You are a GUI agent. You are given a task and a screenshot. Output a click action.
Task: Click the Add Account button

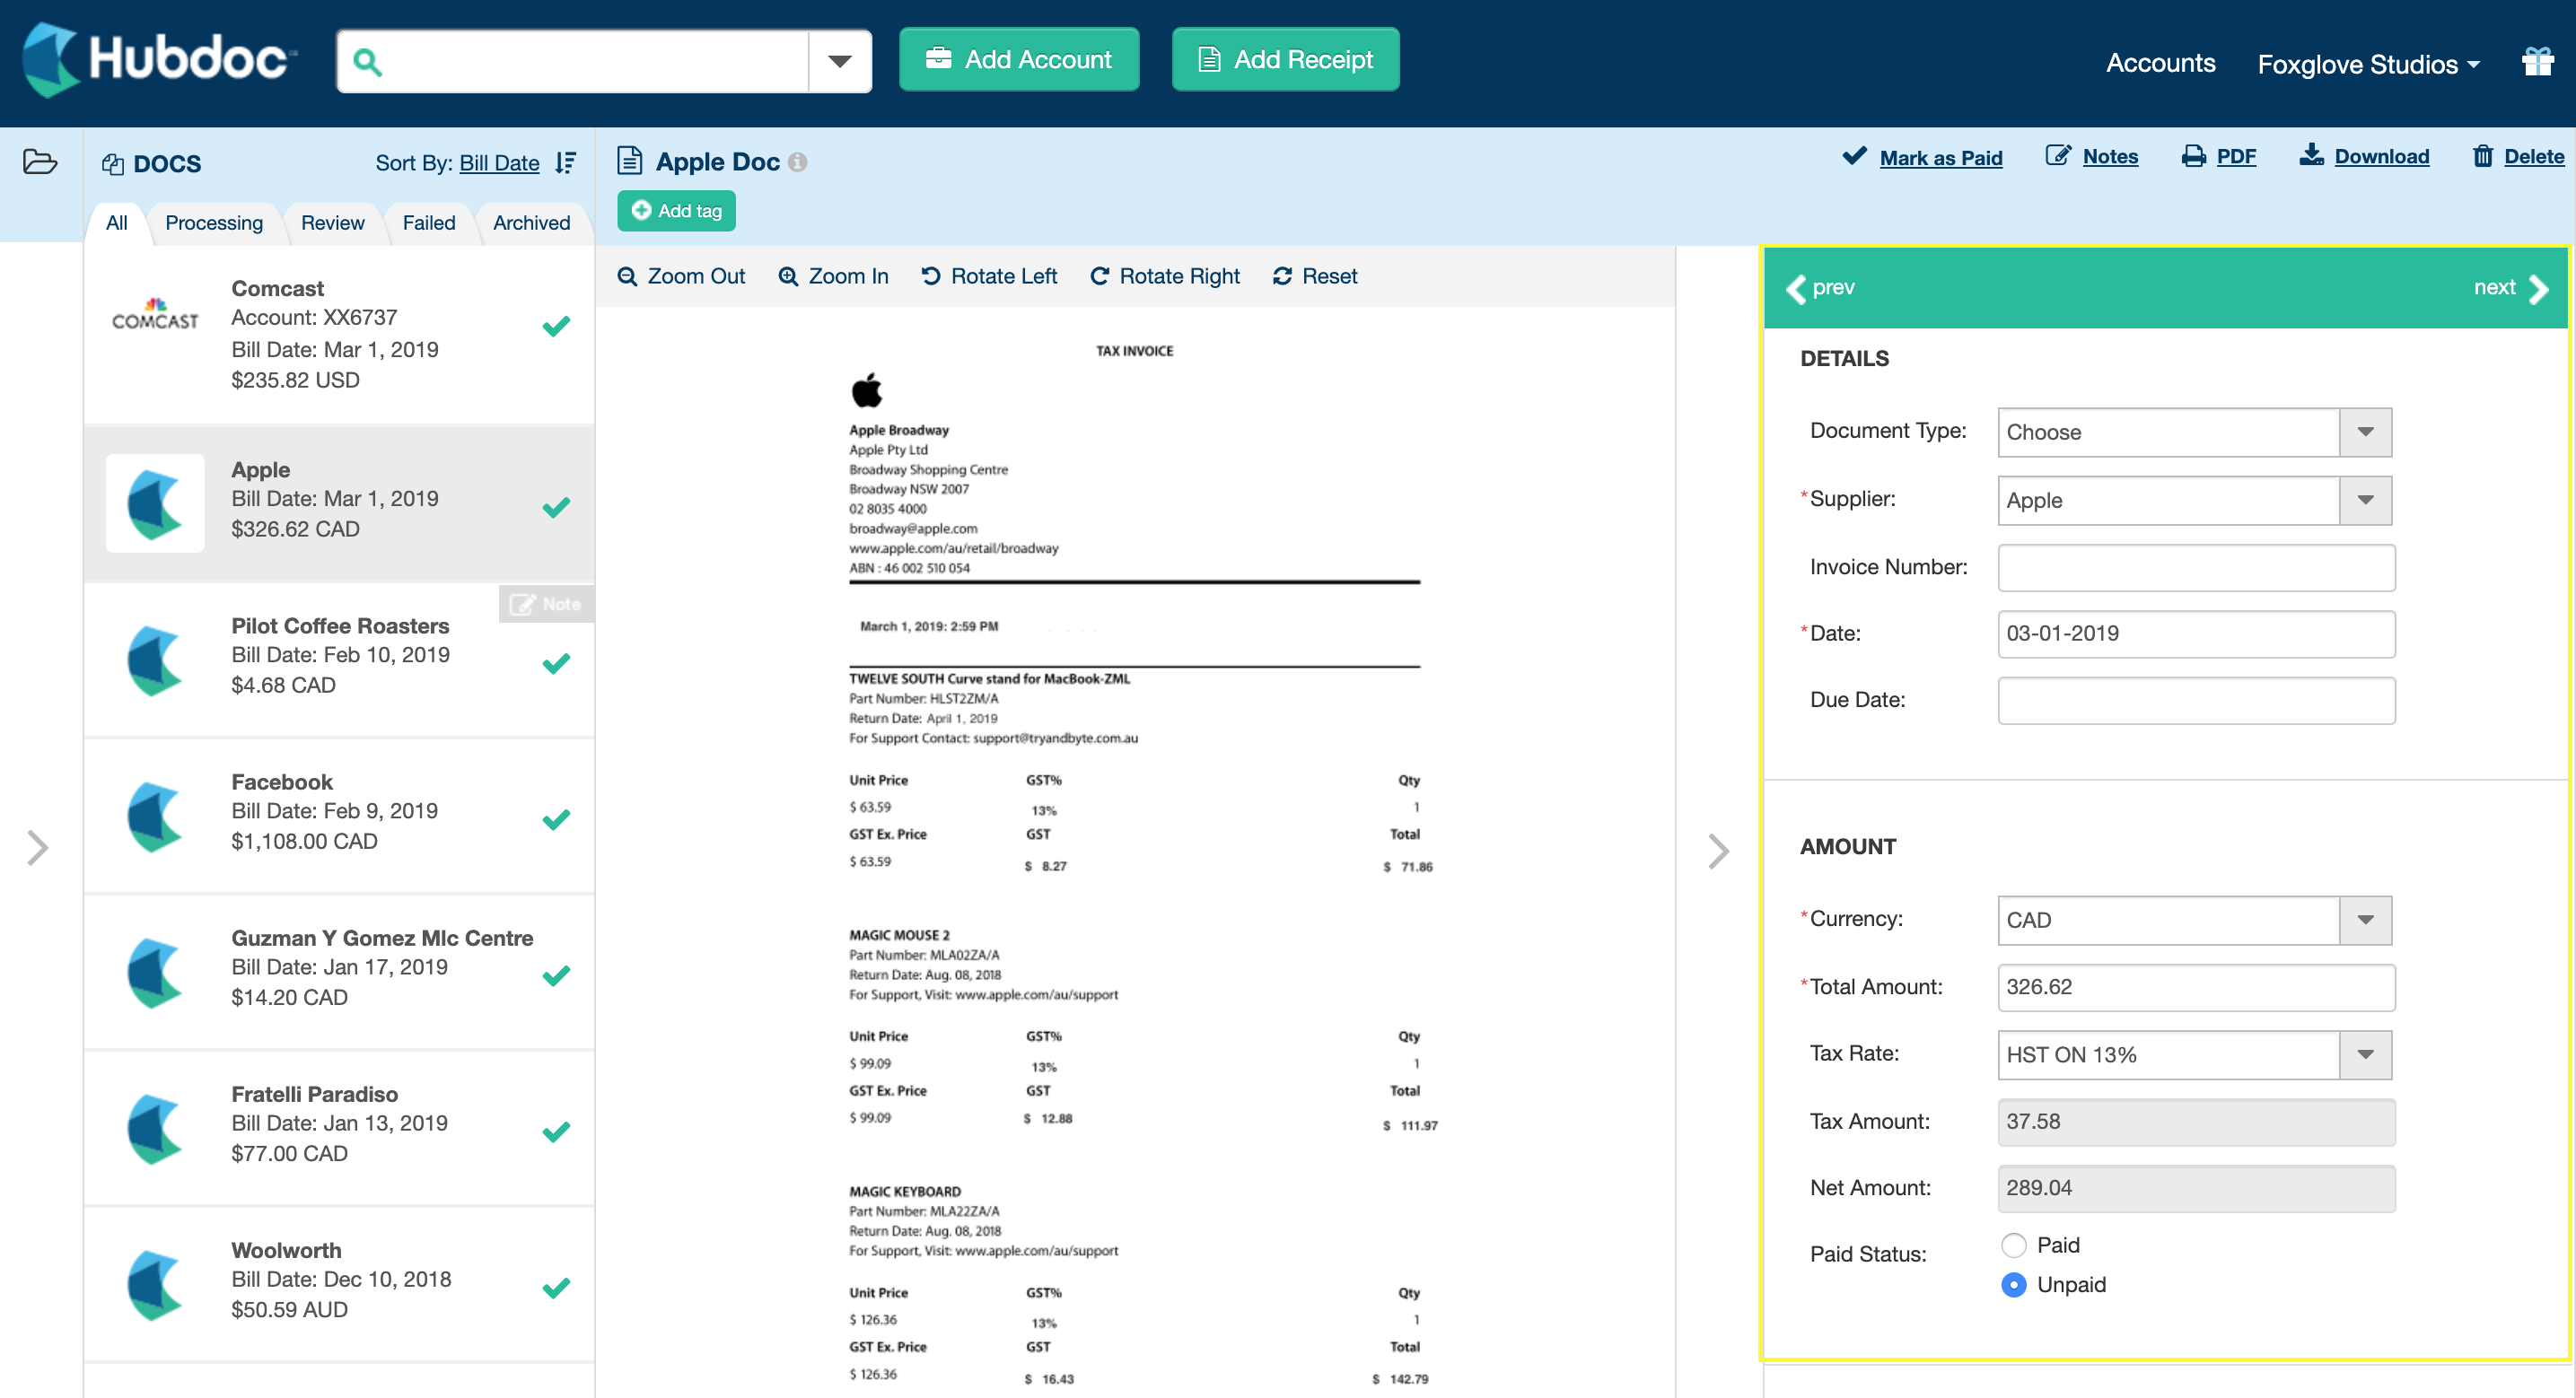(x=1018, y=60)
